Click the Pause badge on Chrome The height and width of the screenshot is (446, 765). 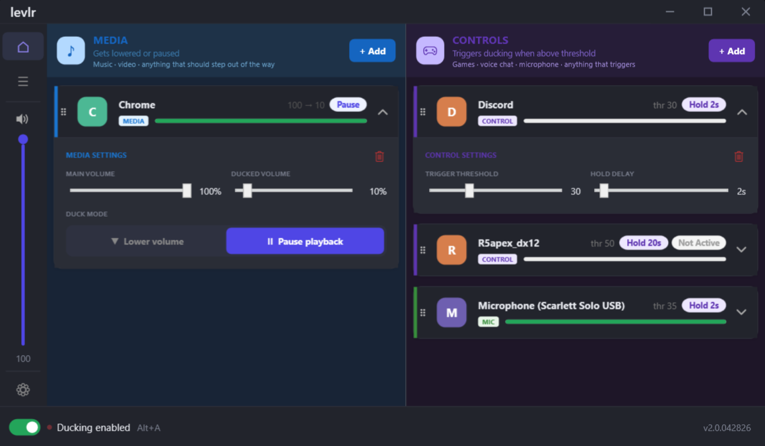(348, 105)
